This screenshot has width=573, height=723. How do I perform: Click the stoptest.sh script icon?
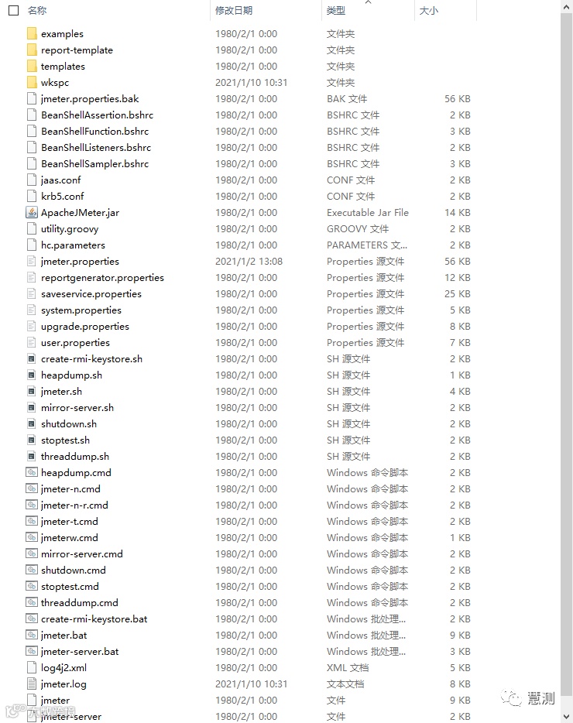(x=32, y=440)
